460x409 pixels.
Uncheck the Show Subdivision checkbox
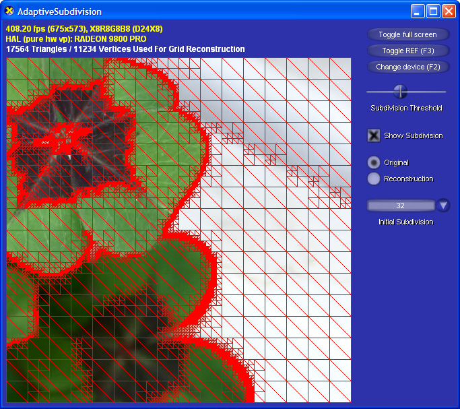pos(374,135)
